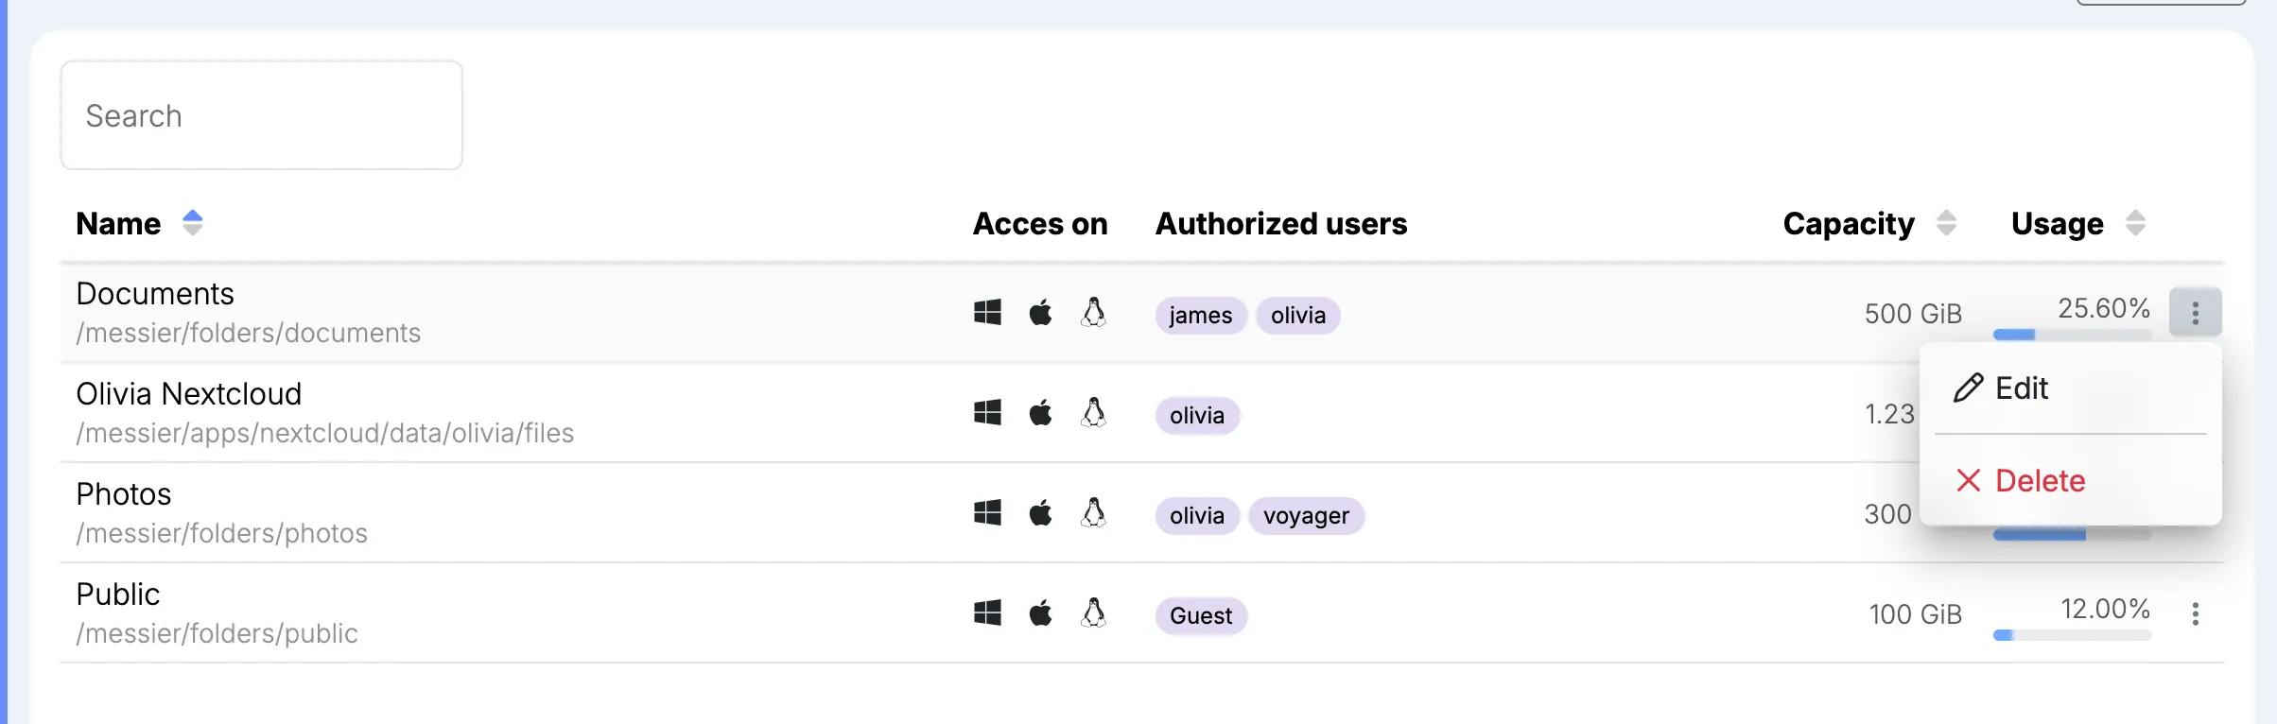Screen dimensions: 2277x724
Task: Focus the Search input field
Action: pos(262,115)
